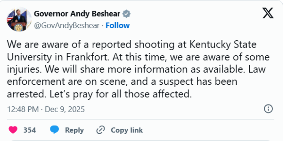Viewport: 283px width, 141px height.
Task: Click the chain link icon
Action: tap(100, 130)
